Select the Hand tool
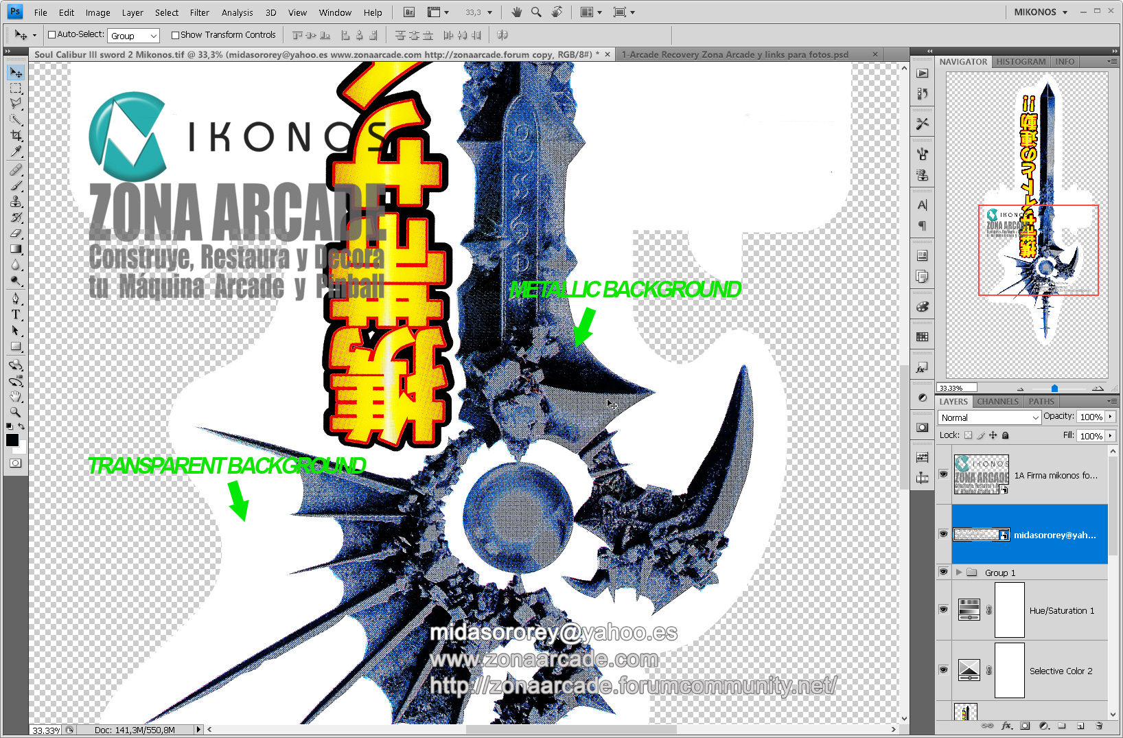1123x738 pixels. click(x=16, y=396)
